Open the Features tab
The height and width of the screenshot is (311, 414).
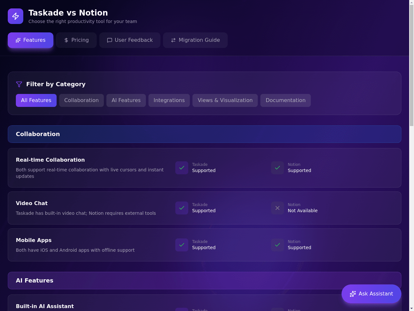30,40
